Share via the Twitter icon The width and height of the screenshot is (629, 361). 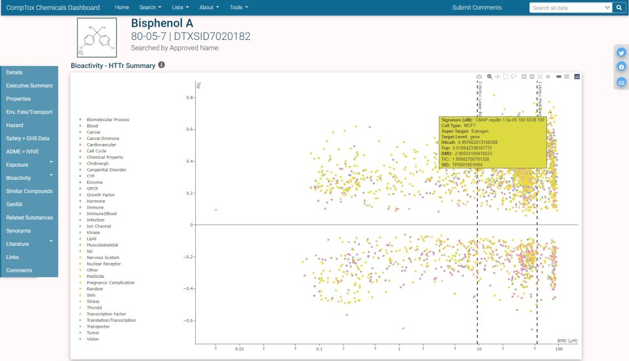621,53
